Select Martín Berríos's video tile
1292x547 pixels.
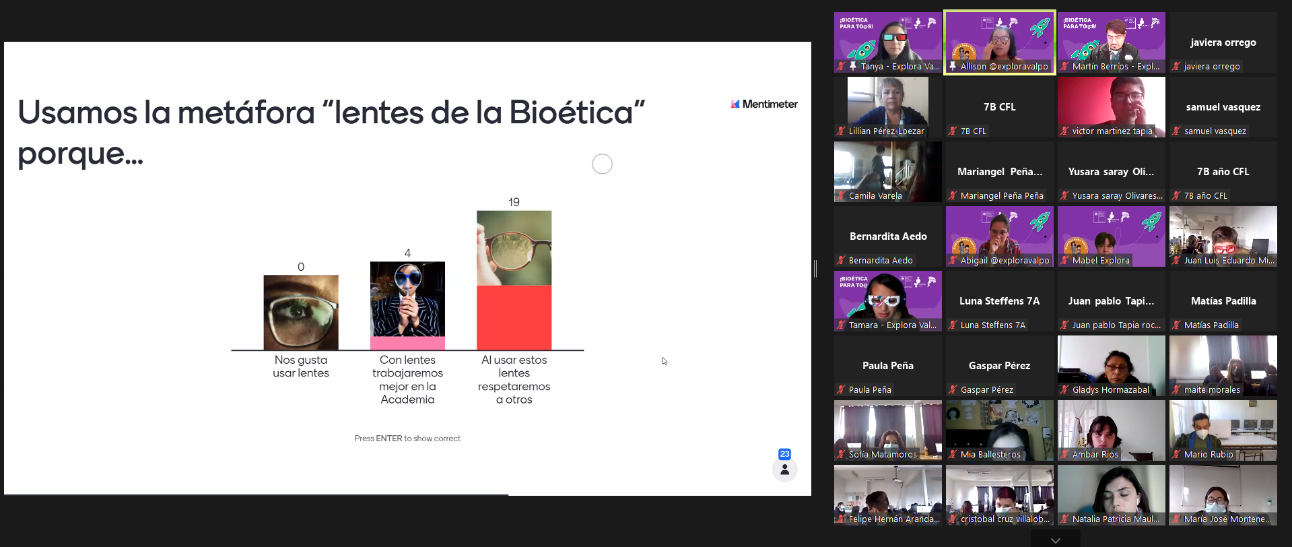1111,42
